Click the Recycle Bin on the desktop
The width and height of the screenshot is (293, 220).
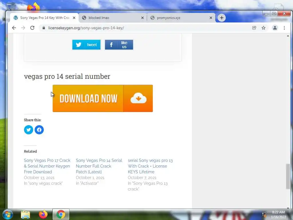11,7
